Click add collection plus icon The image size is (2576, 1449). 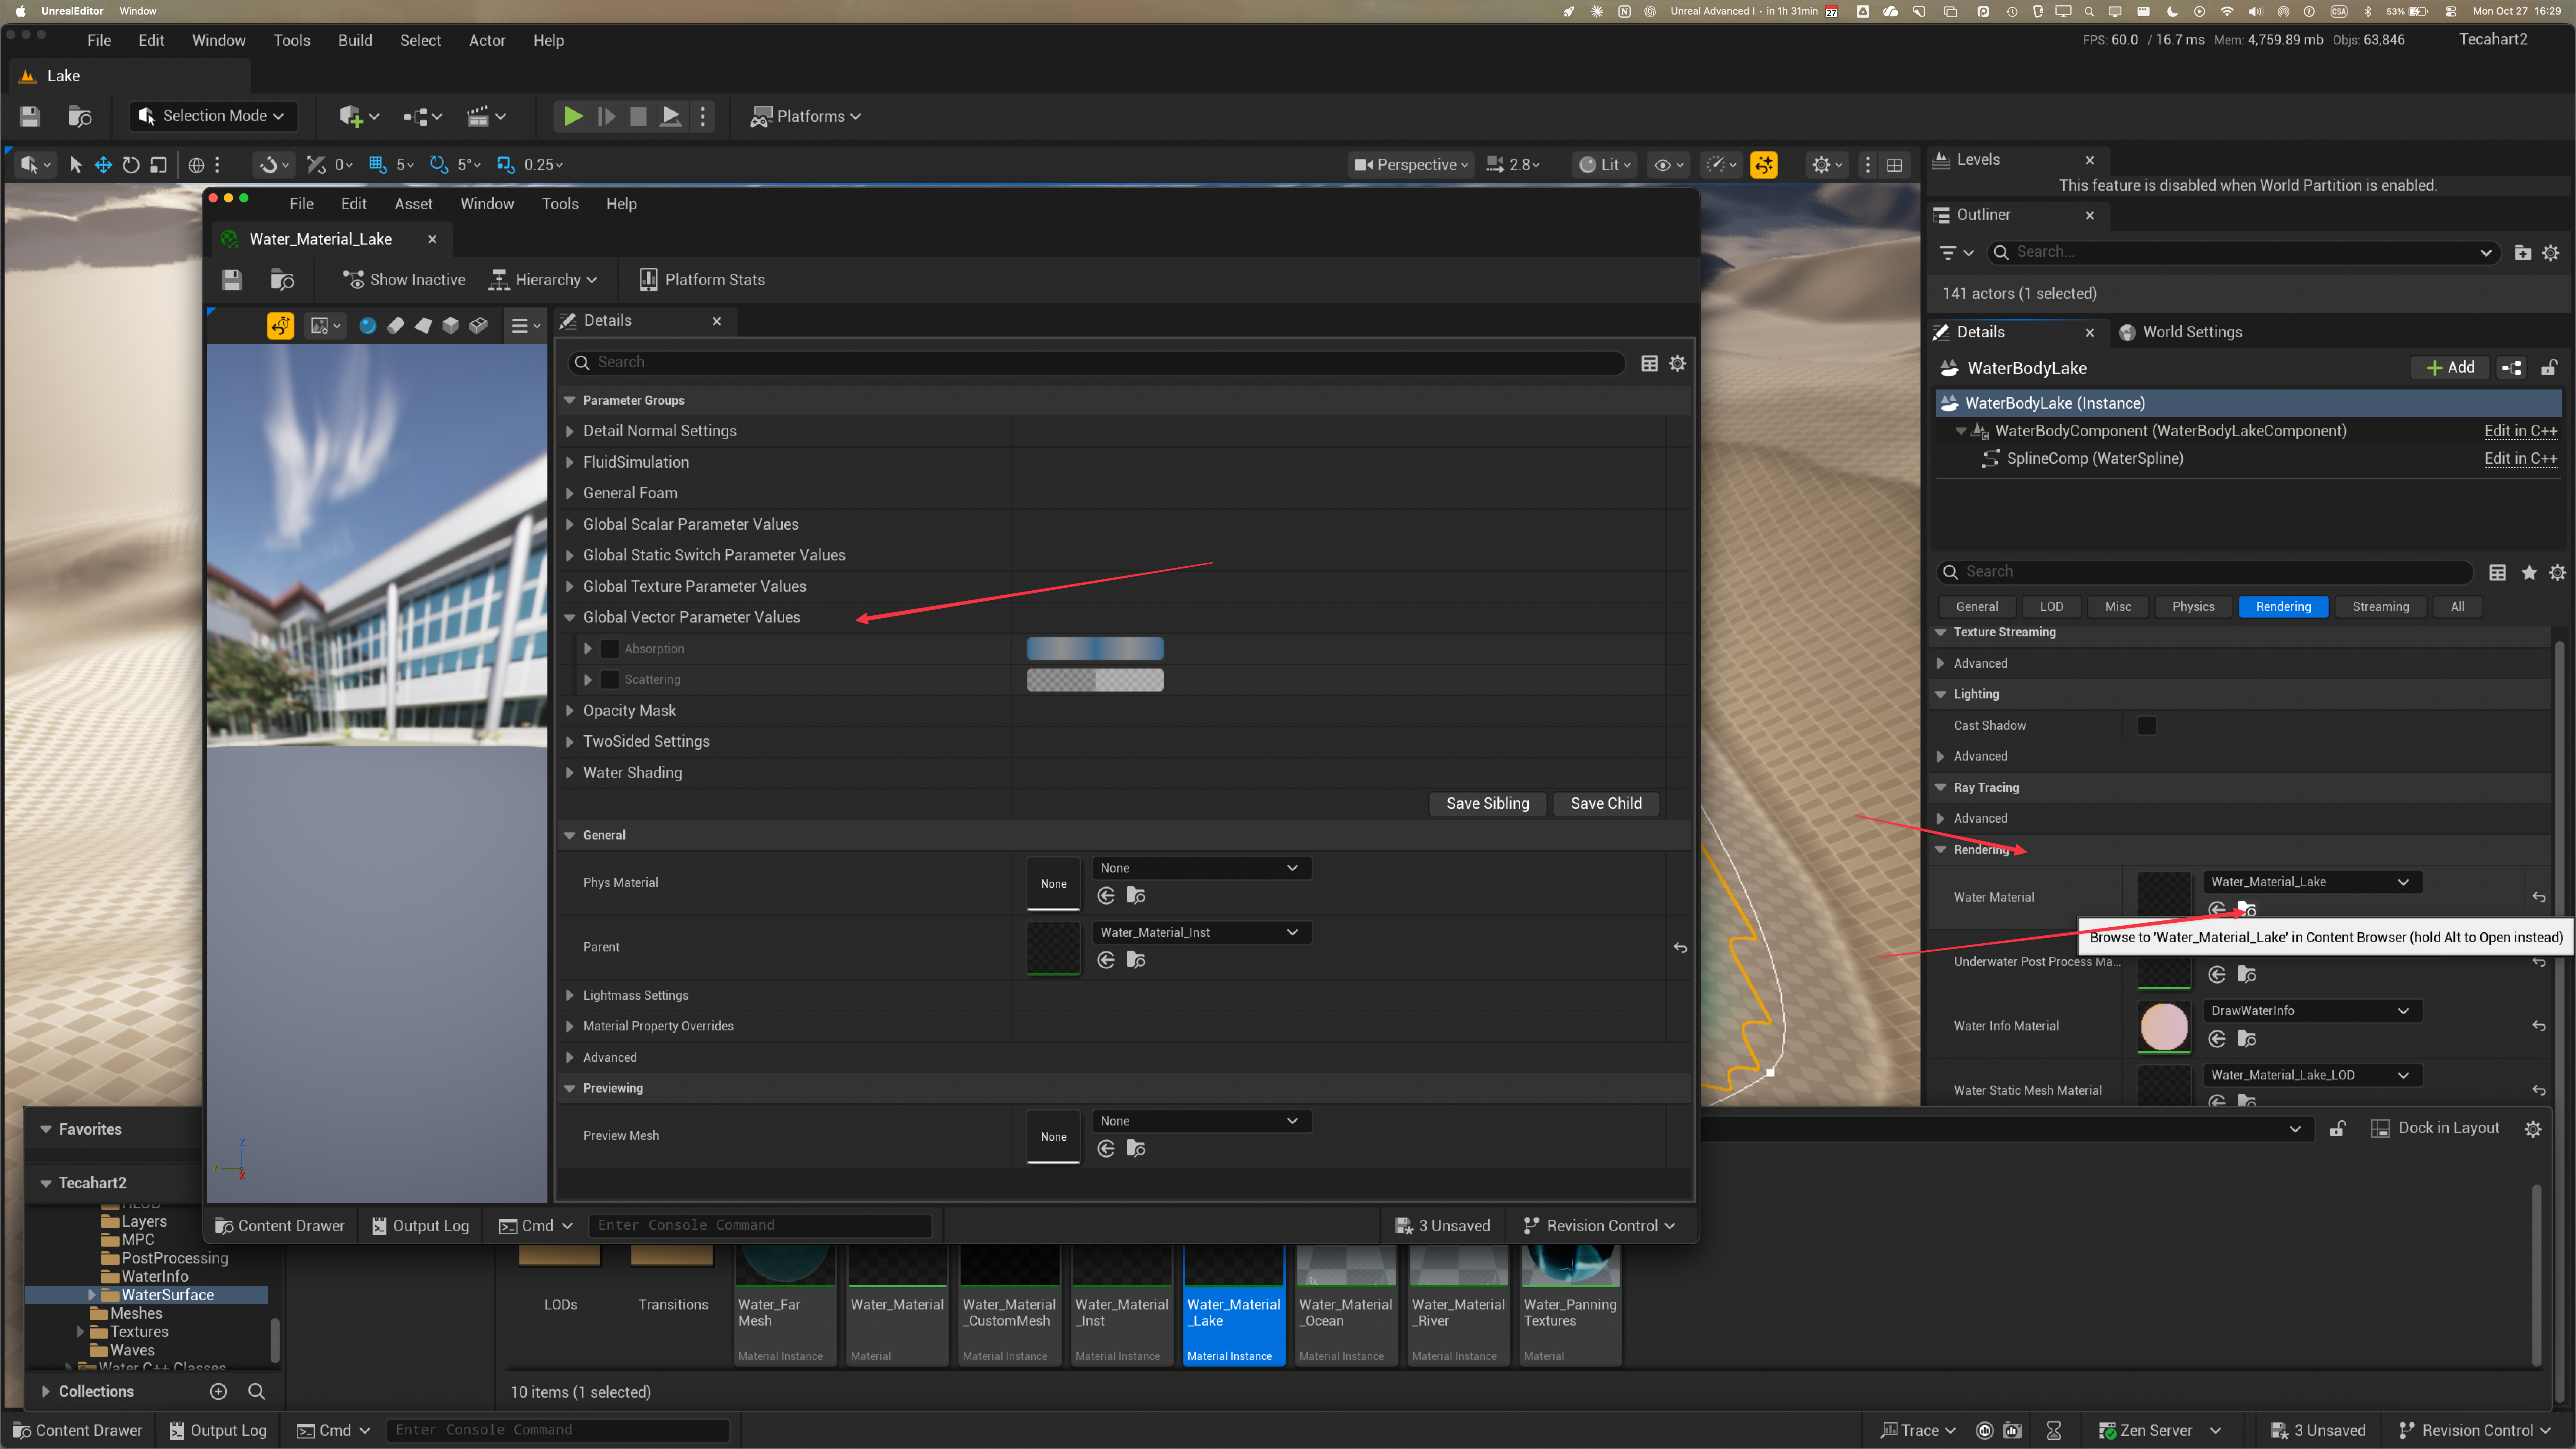219,1391
